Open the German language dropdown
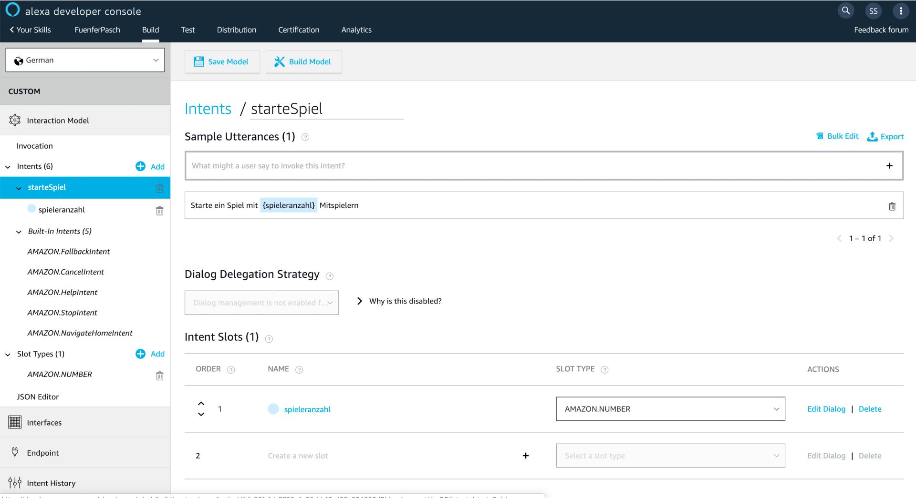 click(85, 60)
